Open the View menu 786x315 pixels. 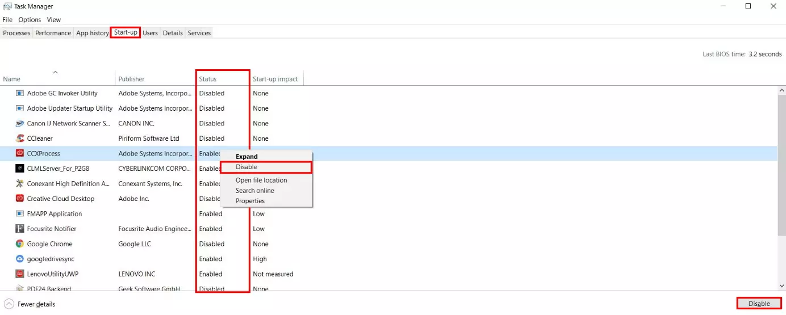click(54, 20)
